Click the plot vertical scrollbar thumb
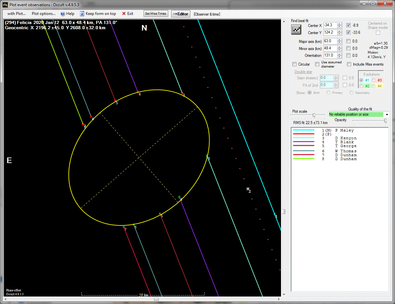Viewport: 395px width, 304px height. tap(283, 211)
